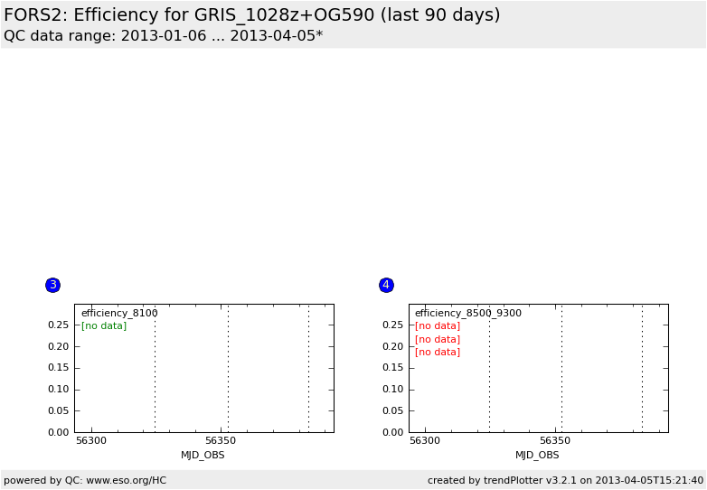Click the efficiency_8500_9300 plot label

tap(468, 313)
